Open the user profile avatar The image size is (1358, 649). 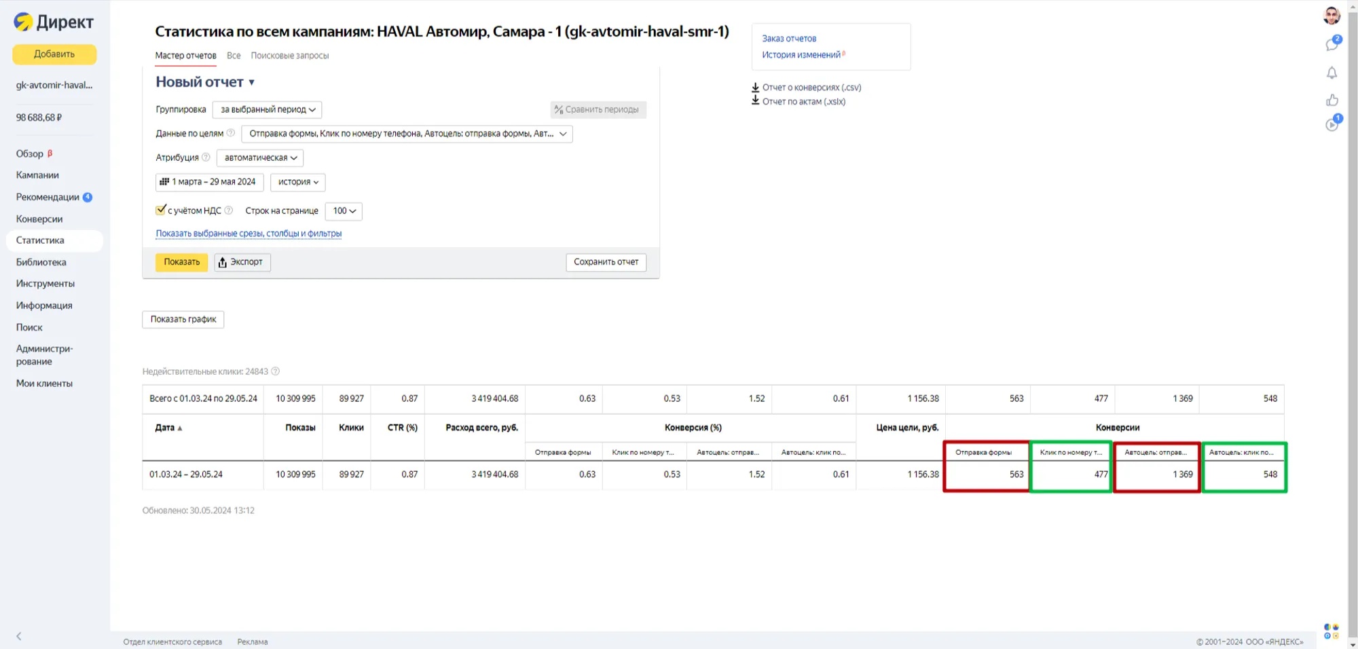(1332, 16)
